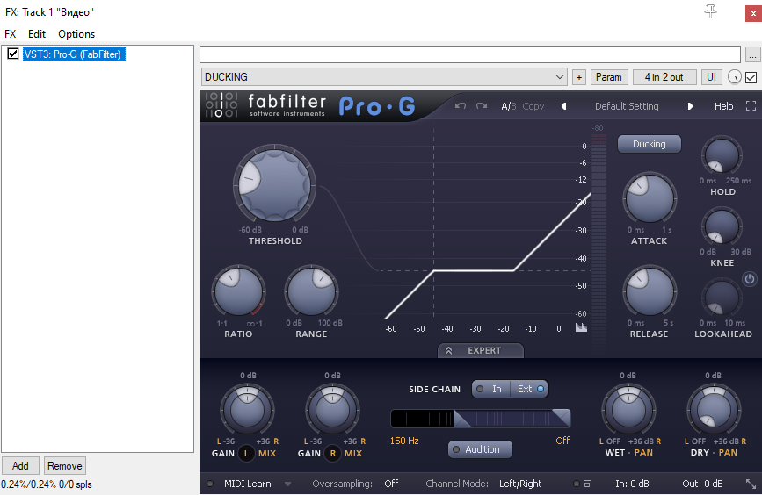
Task: Click the 150 Hz low-cut filter handle
Action: (461, 419)
